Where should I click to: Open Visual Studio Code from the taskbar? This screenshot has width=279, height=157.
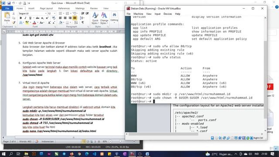pyautogui.click(x=94, y=154)
